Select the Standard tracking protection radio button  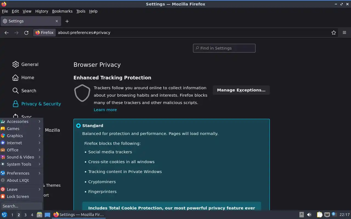pos(78,126)
